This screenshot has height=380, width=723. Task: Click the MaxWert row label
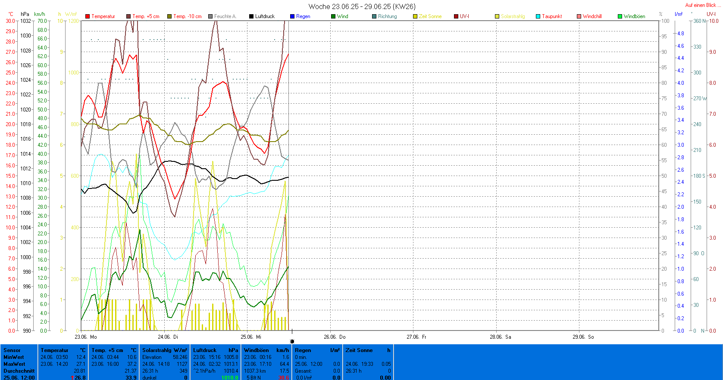coord(14,364)
